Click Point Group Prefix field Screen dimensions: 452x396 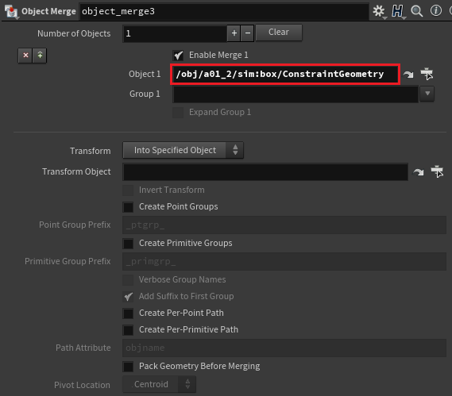point(284,225)
